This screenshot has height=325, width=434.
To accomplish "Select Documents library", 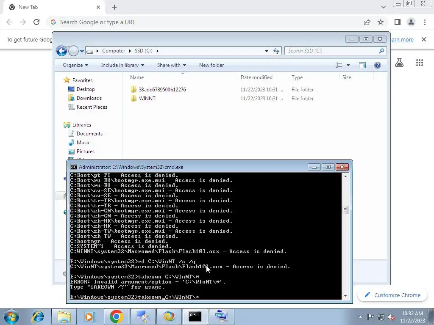I will [x=89, y=134].
